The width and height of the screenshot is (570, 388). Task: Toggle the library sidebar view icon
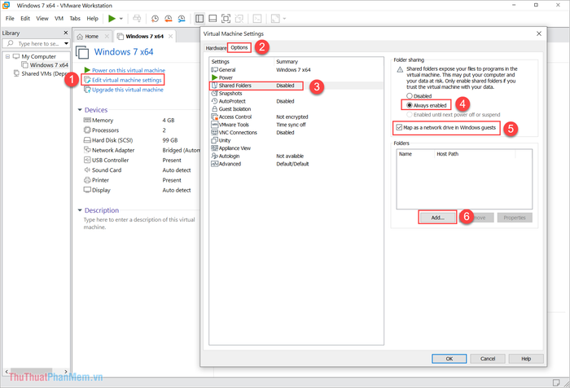tap(199, 18)
